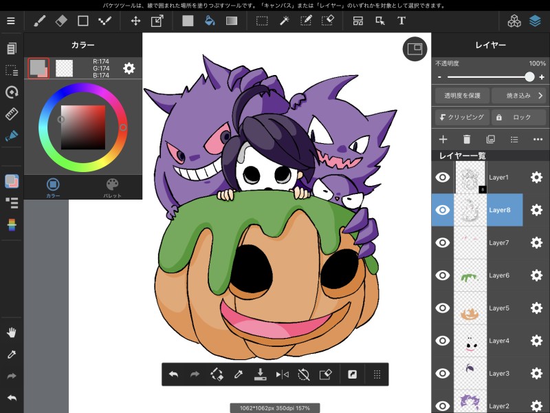Select the Fill square tool

click(188, 21)
